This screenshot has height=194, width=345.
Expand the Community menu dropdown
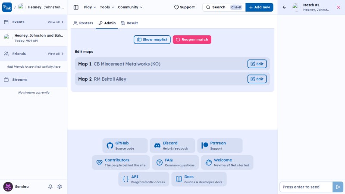point(130,7)
